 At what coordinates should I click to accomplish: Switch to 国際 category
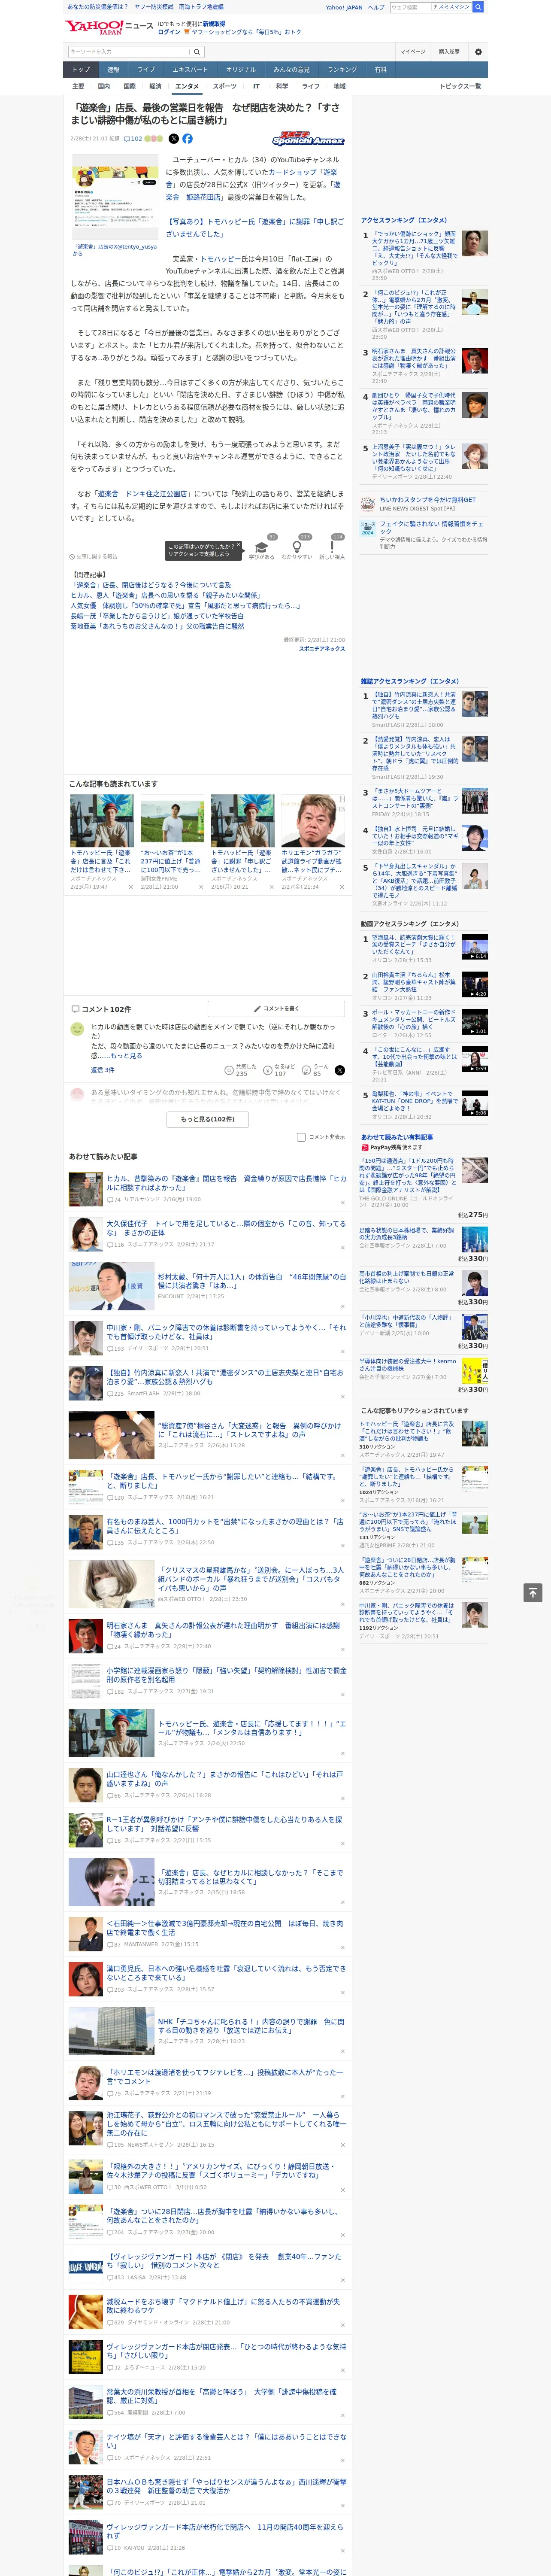pyautogui.click(x=129, y=86)
